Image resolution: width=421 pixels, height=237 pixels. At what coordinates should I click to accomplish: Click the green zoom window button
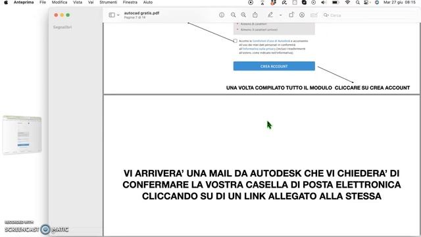coord(68,15)
